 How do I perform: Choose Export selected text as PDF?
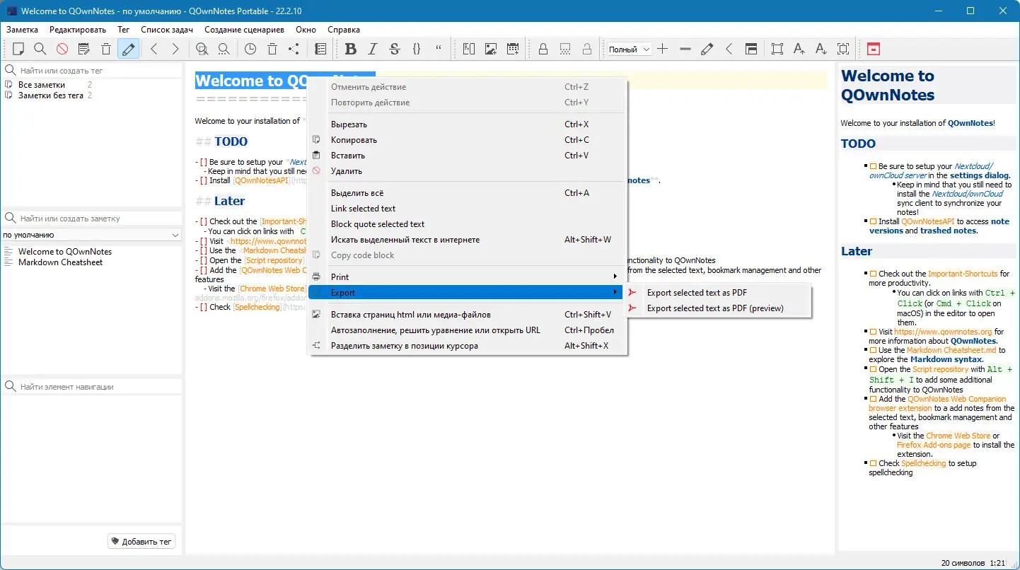pos(697,293)
